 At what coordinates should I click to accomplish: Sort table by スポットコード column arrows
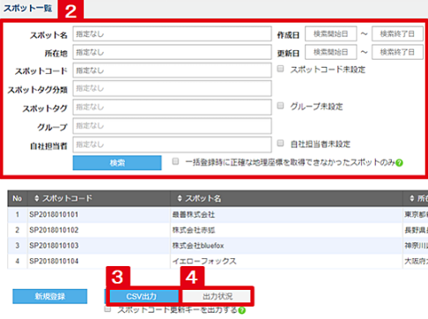coord(37,198)
